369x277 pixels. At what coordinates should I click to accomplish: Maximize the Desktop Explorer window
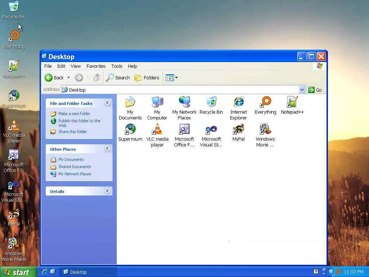(x=311, y=57)
